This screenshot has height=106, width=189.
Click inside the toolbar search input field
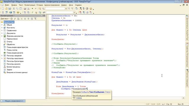click(55, 9)
